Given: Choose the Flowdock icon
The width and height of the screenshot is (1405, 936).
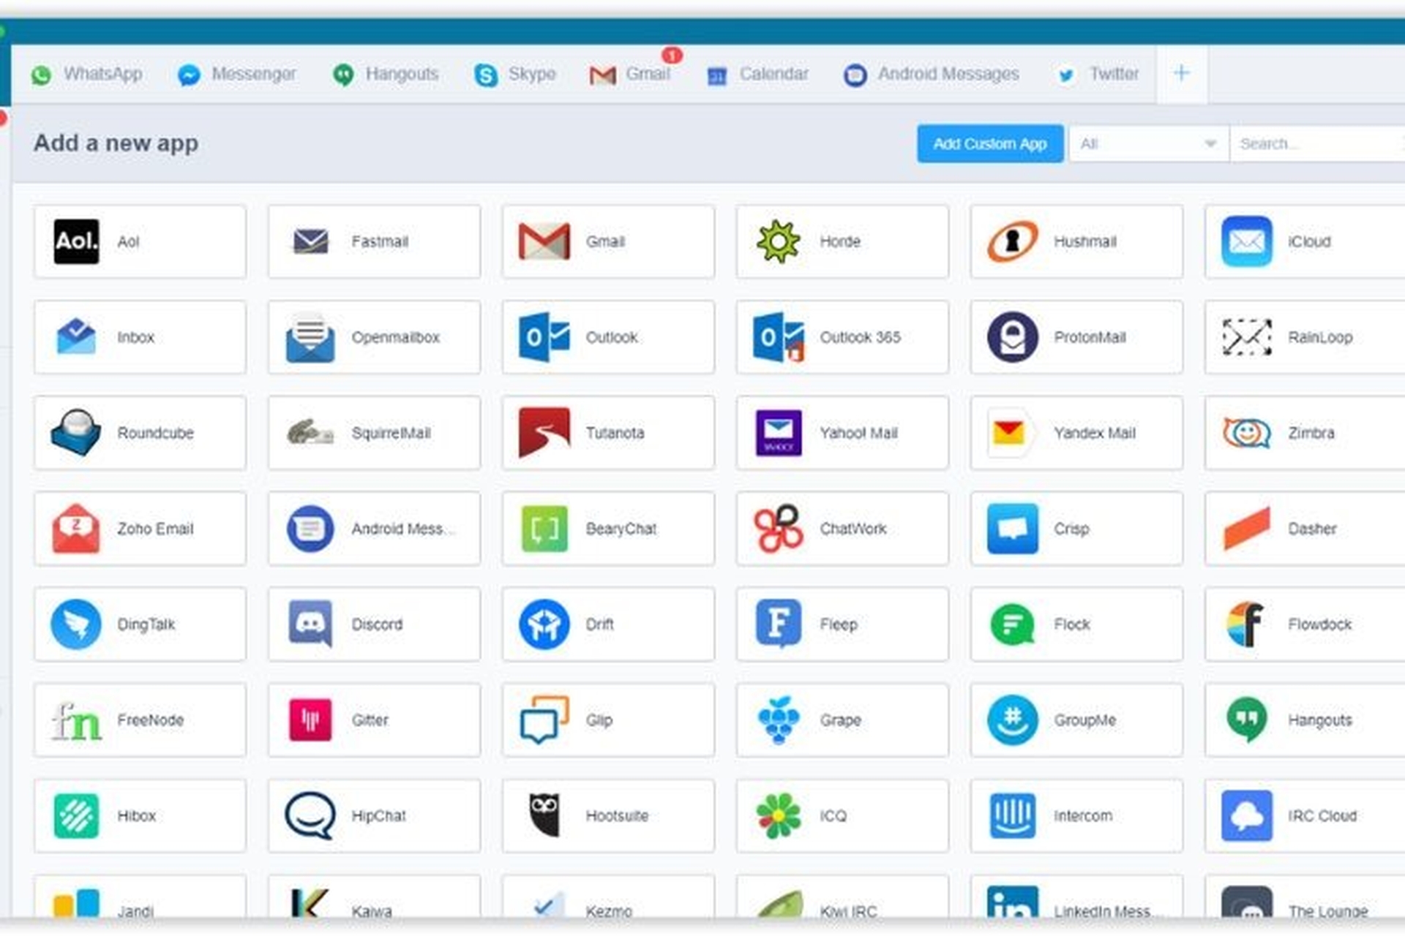Looking at the screenshot, I should [x=1245, y=624].
